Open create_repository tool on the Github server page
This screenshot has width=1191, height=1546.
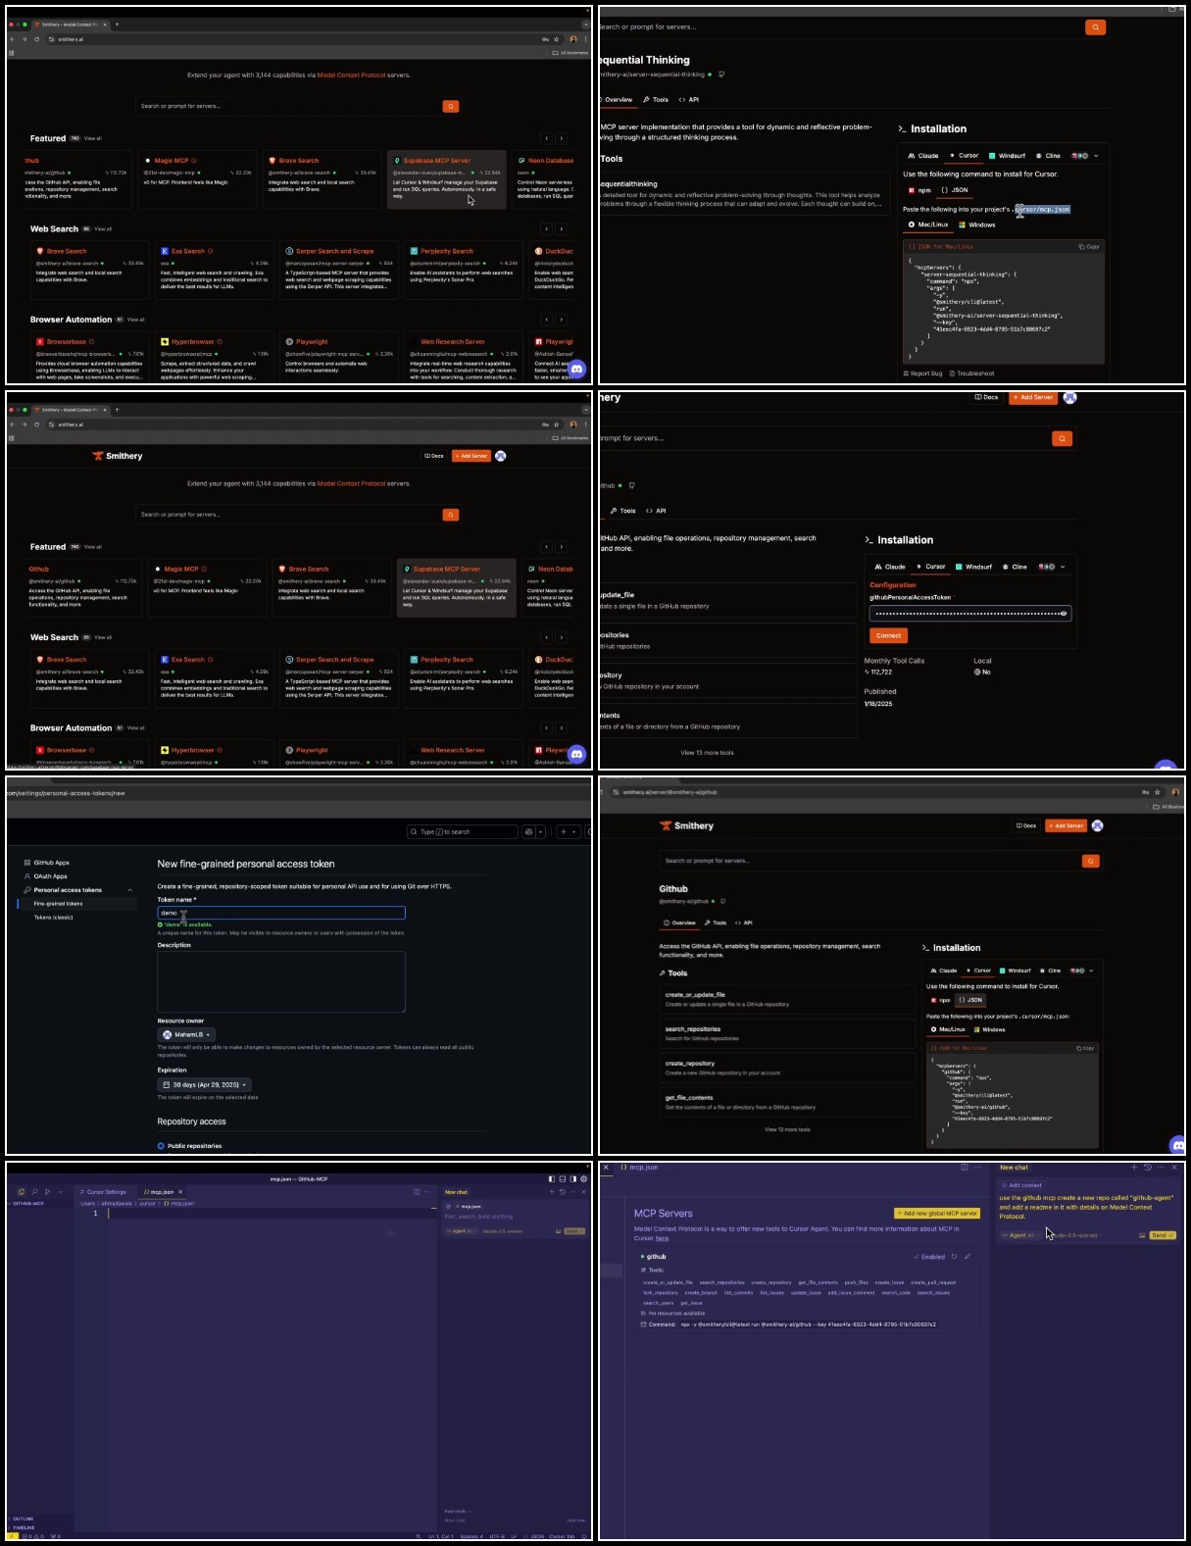click(787, 1068)
